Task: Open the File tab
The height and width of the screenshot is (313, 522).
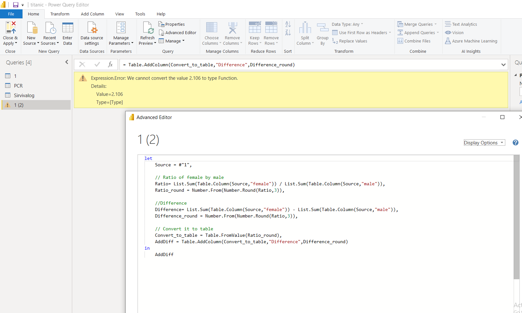Action: click(x=11, y=14)
